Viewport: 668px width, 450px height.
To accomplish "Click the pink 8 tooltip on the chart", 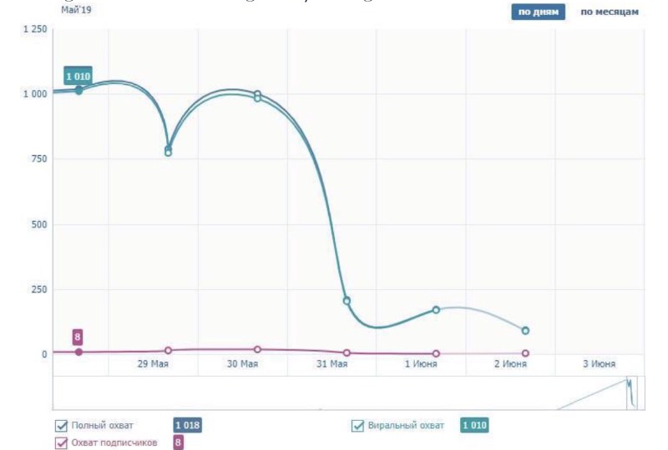I will [78, 337].
